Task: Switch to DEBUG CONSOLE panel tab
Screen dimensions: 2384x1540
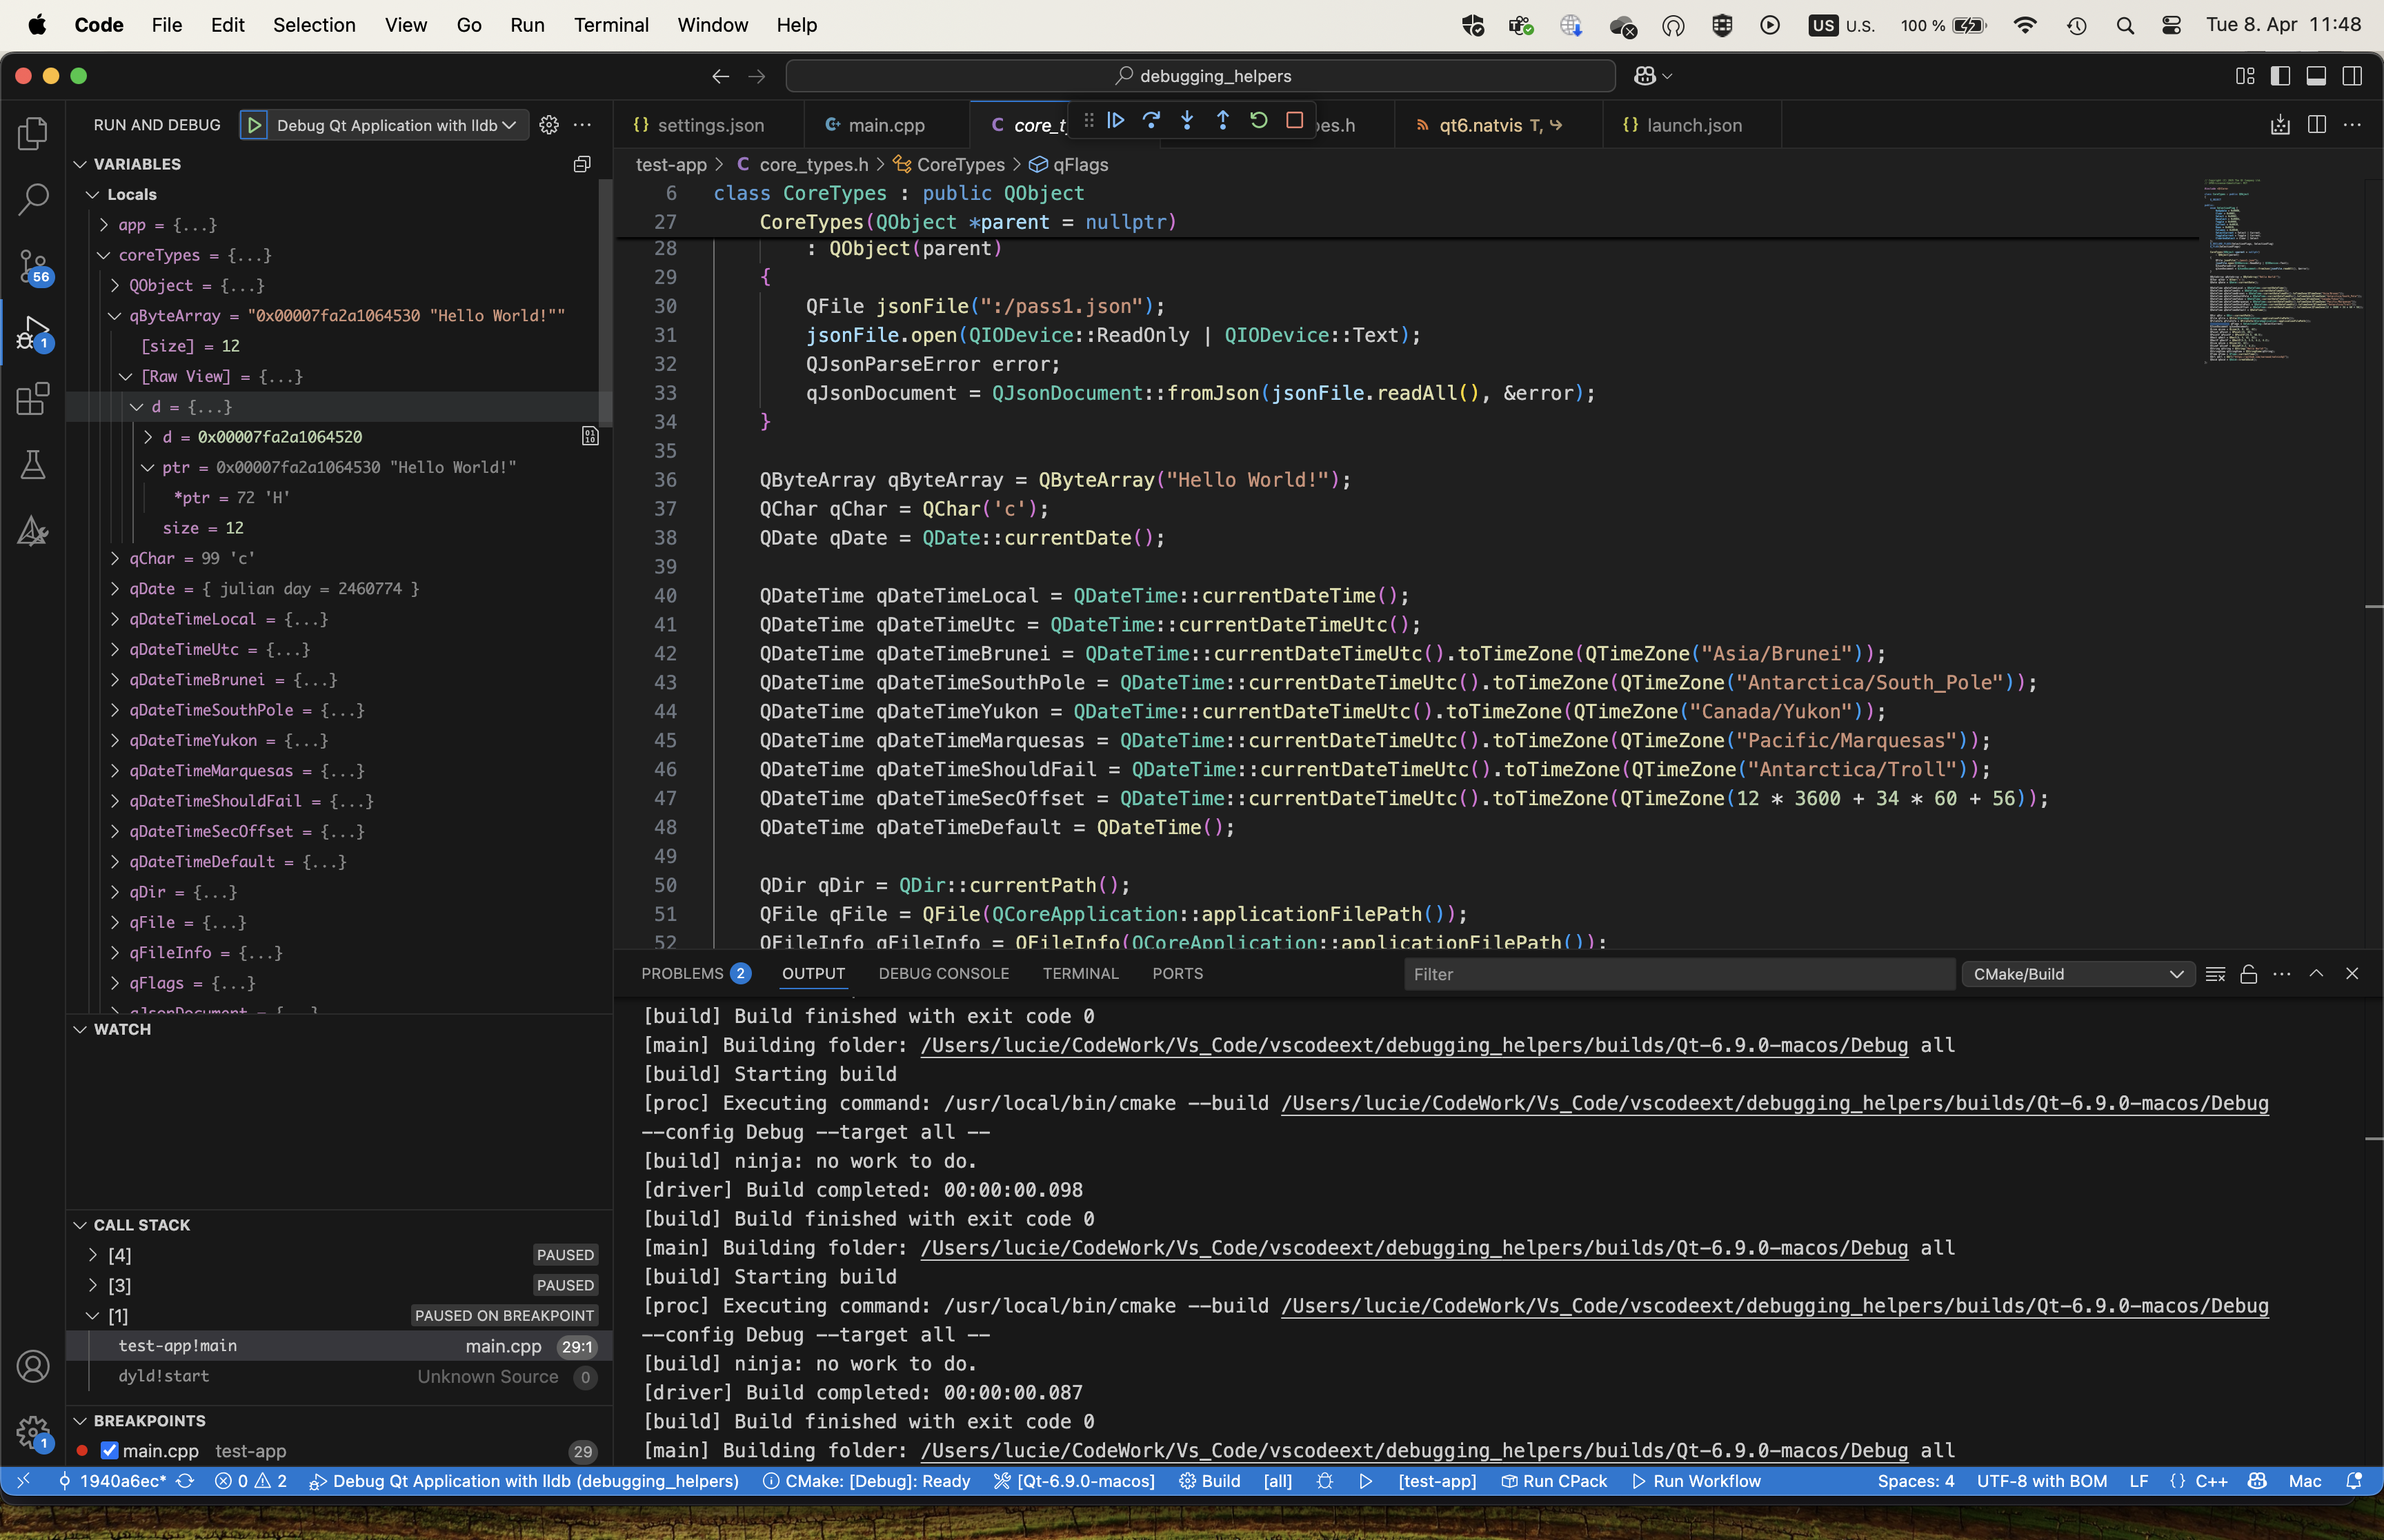Action: pyautogui.click(x=944, y=974)
